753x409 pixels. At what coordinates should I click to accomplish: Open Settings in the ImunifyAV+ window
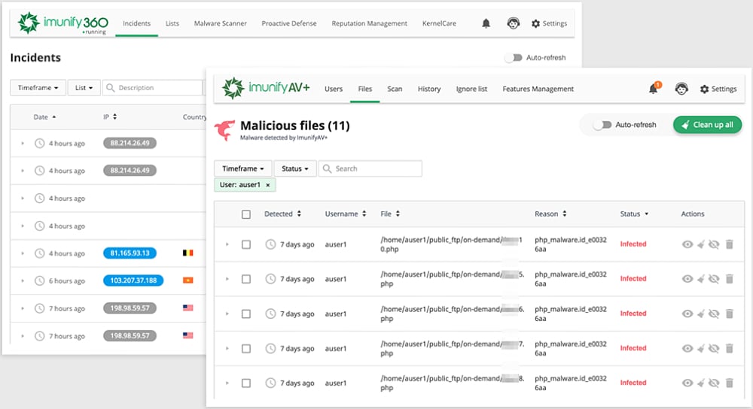718,89
